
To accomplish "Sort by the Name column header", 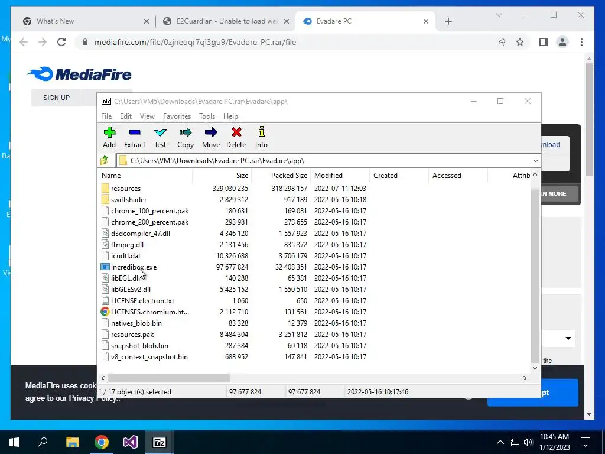I will (145, 175).
